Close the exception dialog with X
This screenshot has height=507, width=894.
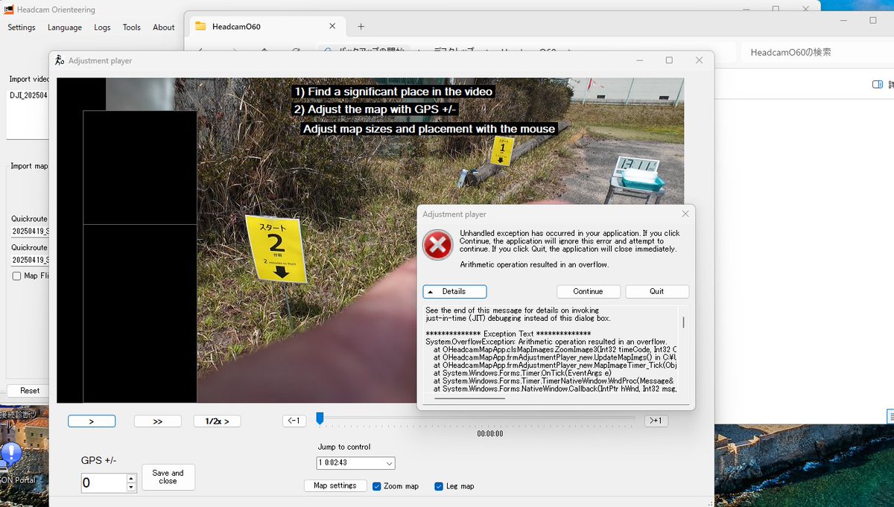pyautogui.click(x=685, y=214)
